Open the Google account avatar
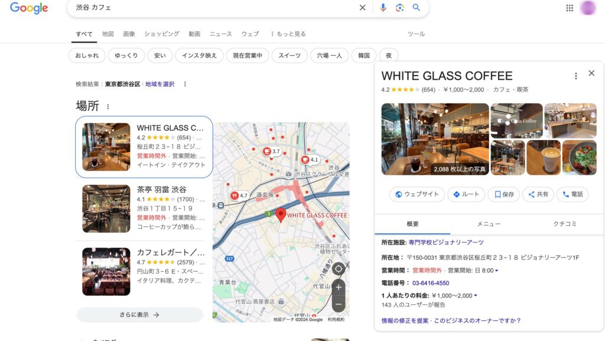Screen dimensions: 605x341 tap(588, 8)
